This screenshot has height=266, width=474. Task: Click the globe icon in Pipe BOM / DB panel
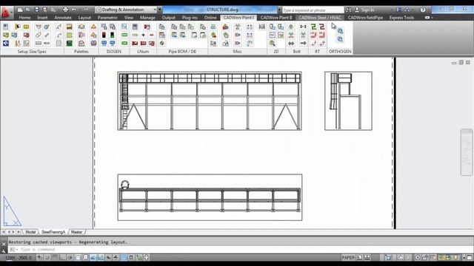click(162, 44)
